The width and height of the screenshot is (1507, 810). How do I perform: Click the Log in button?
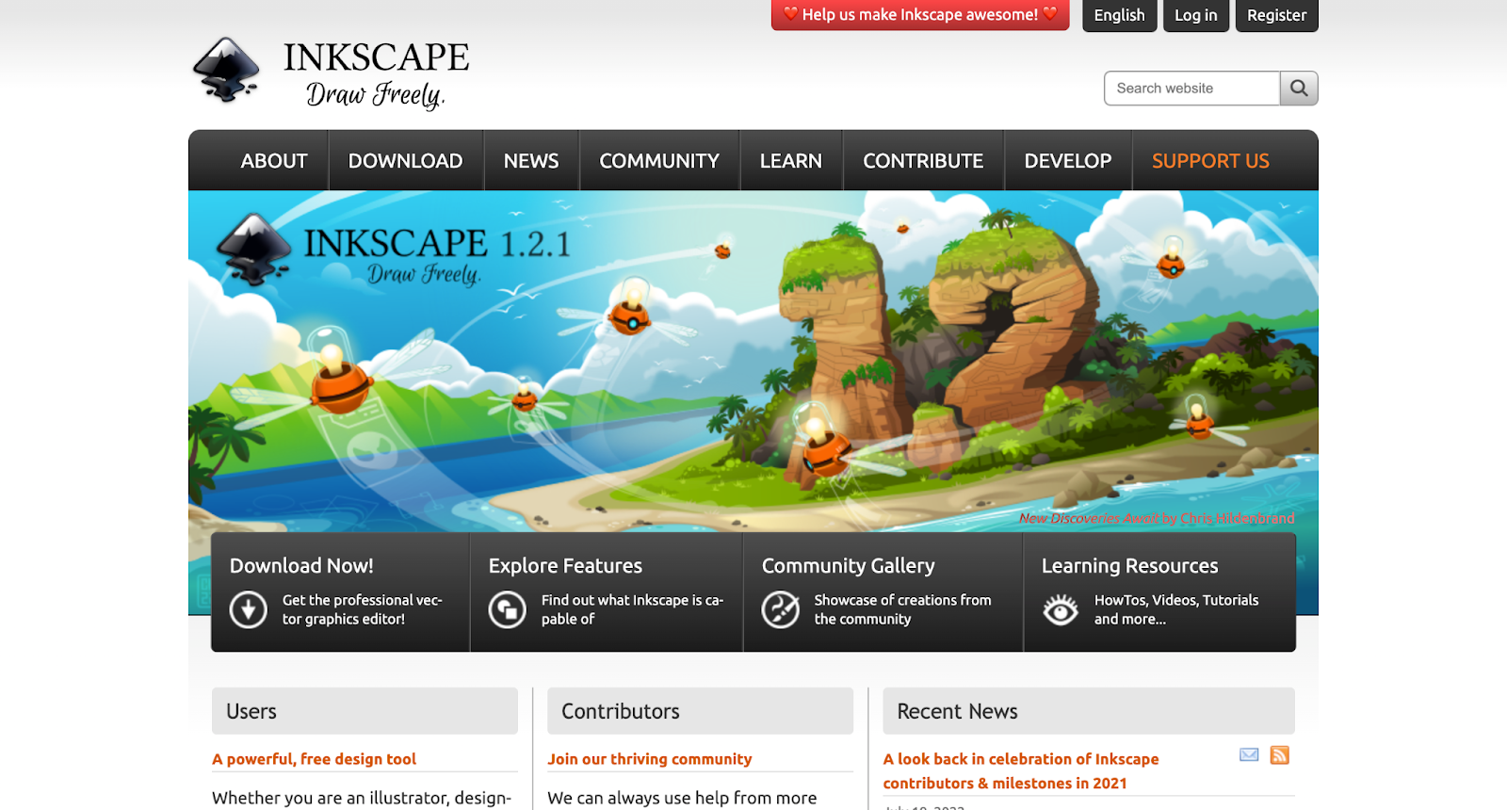[x=1196, y=15]
